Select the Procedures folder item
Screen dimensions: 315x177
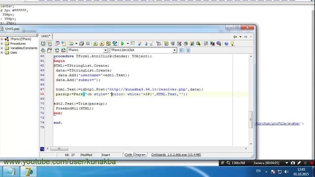[18, 44]
